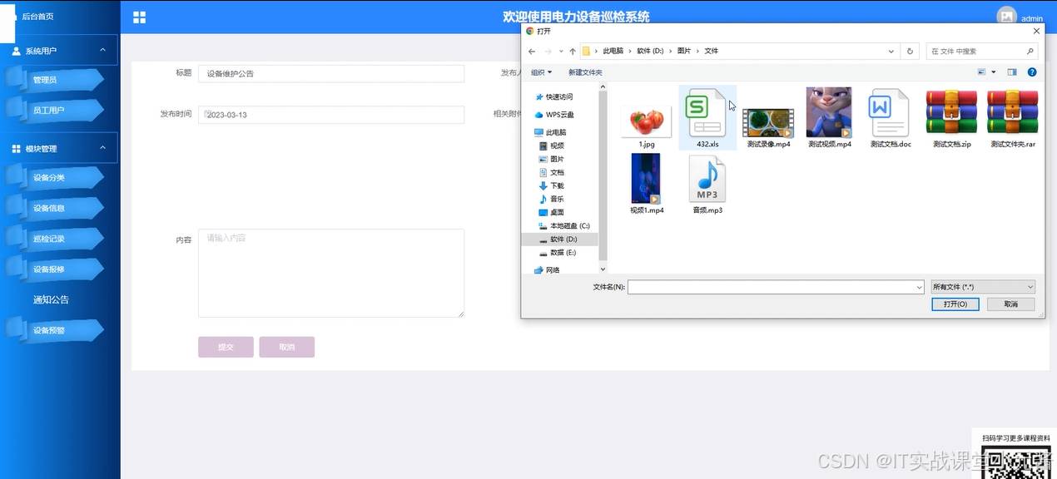
Task: Open the 组织 dropdown menu
Action: coord(542,72)
